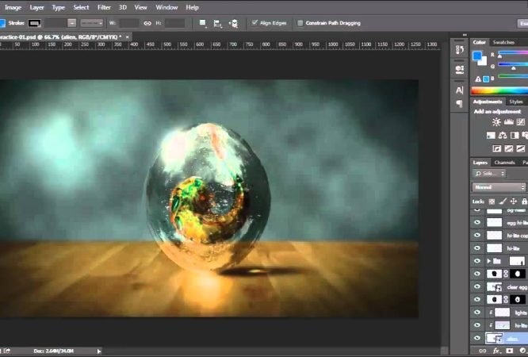This screenshot has width=528, height=357.
Task: Open the Type menu
Action: point(58,7)
